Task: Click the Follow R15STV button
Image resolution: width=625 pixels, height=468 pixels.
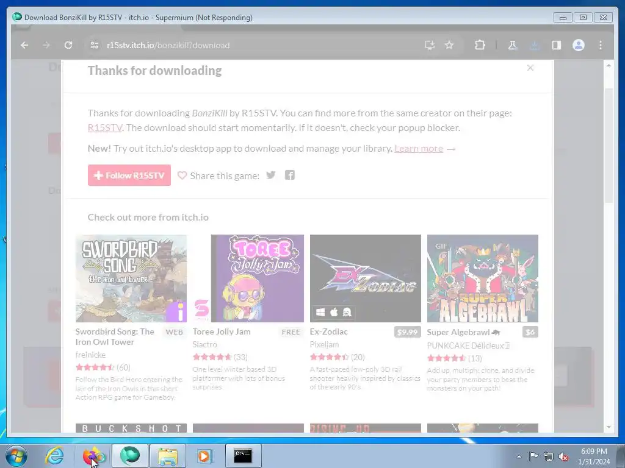Action: click(129, 175)
